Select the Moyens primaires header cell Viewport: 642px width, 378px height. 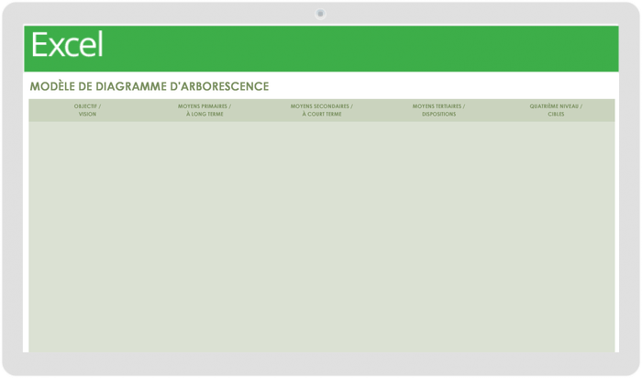pyautogui.click(x=205, y=110)
